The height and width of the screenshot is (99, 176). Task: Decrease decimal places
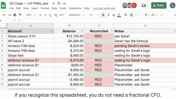click(x=50, y=15)
